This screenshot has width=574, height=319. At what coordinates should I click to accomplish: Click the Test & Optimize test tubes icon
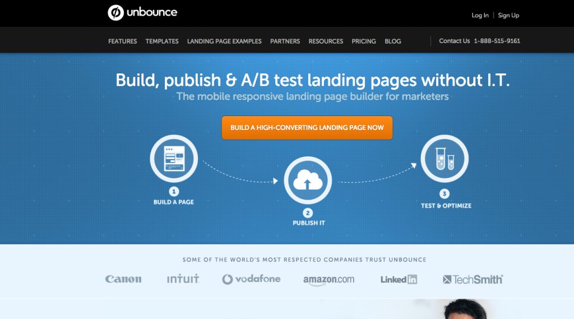pyautogui.click(x=445, y=159)
